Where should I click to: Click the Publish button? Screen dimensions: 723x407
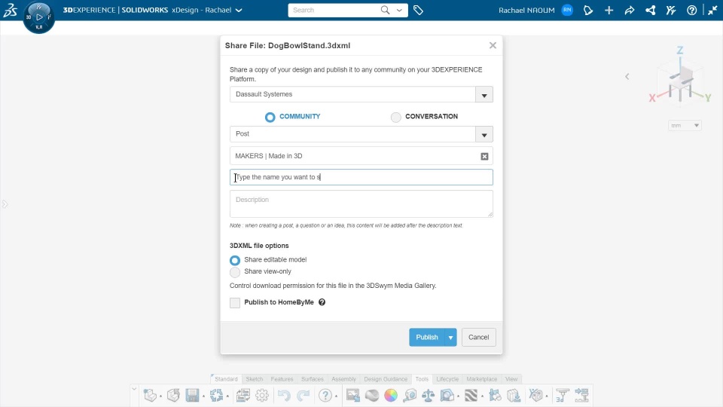[426, 338]
